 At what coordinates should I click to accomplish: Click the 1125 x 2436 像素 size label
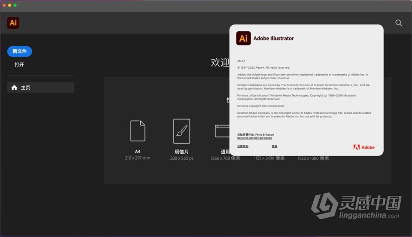[x=270, y=158]
